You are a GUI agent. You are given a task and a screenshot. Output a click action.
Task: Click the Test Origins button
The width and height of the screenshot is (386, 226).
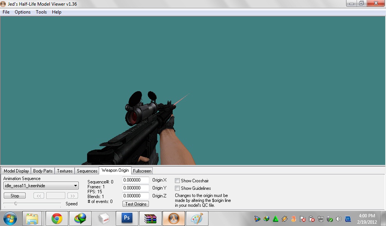136,204
